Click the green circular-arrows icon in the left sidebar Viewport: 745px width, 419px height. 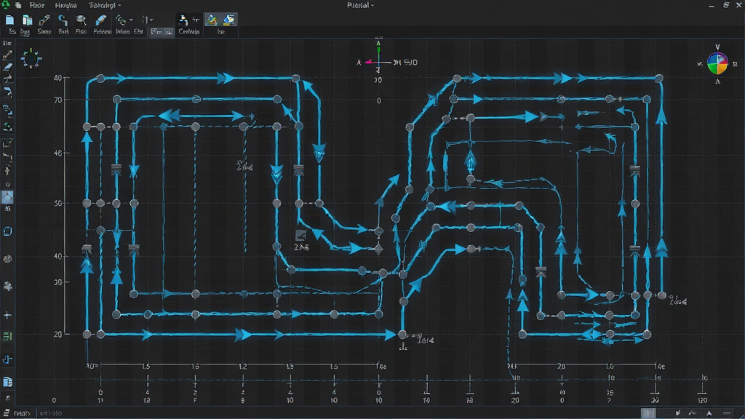(7, 127)
